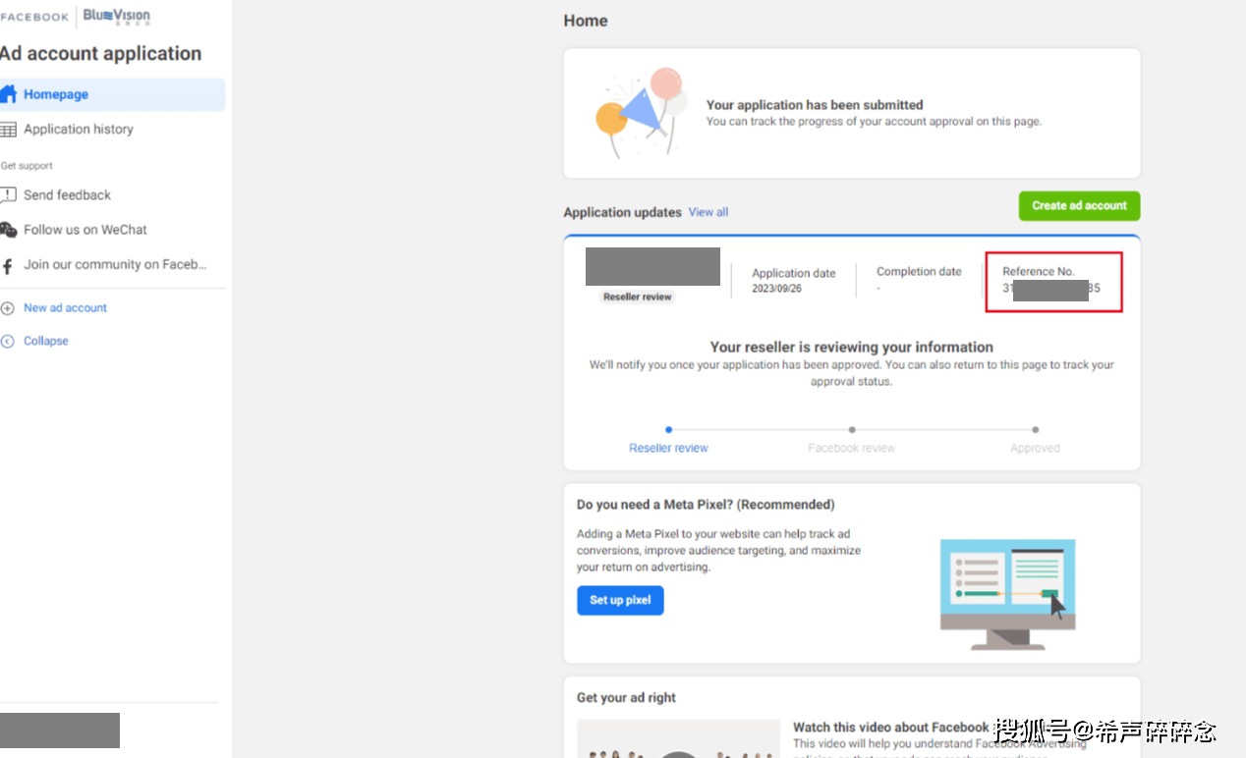The width and height of the screenshot is (1246, 758).
Task: Click the Facebook community icon
Action: click(8, 265)
